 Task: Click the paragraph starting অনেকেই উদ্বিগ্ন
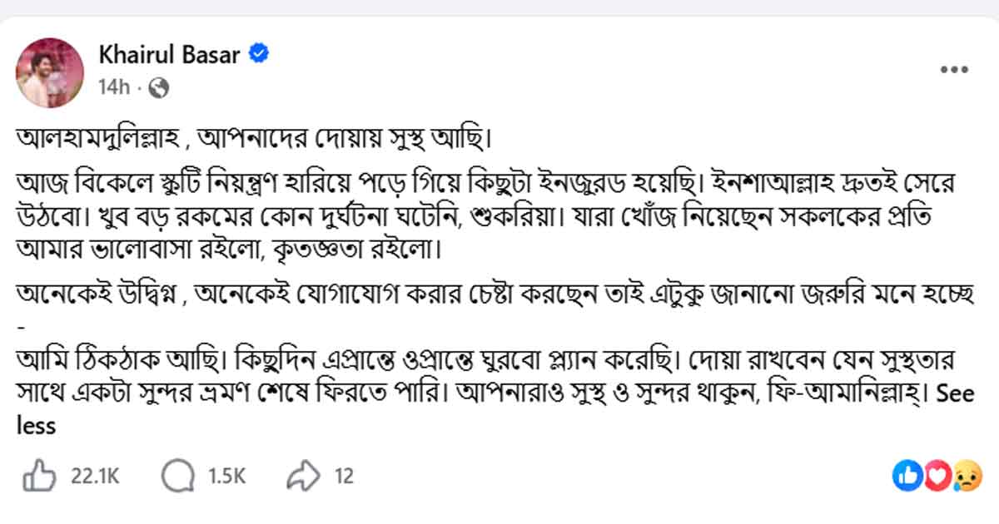tap(495, 305)
